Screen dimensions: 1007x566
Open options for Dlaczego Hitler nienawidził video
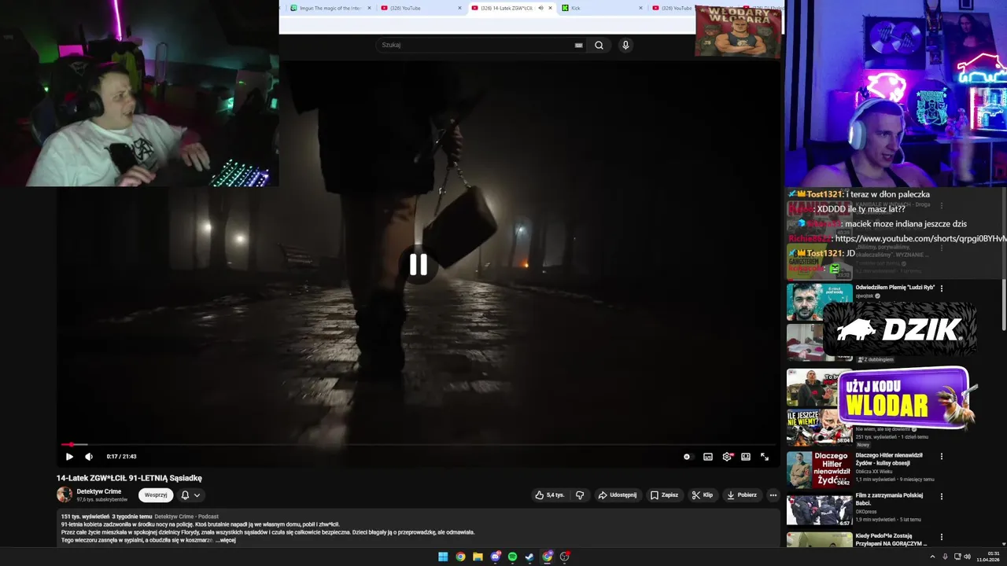942,456
